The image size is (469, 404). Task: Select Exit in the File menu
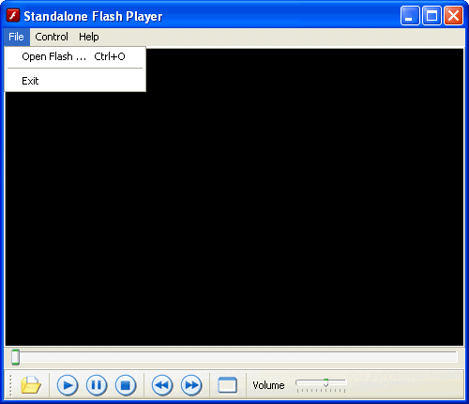pyautogui.click(x=75, y=81)
